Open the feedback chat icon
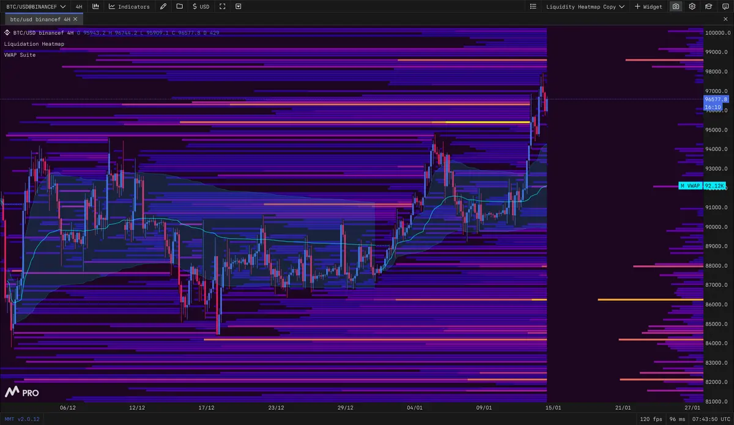The width and height of the screenshot is (734, 425). pos(725,7)
